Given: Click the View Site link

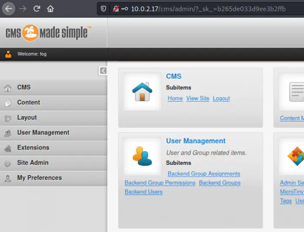Looking at the screenshot, I should [198, 98].
